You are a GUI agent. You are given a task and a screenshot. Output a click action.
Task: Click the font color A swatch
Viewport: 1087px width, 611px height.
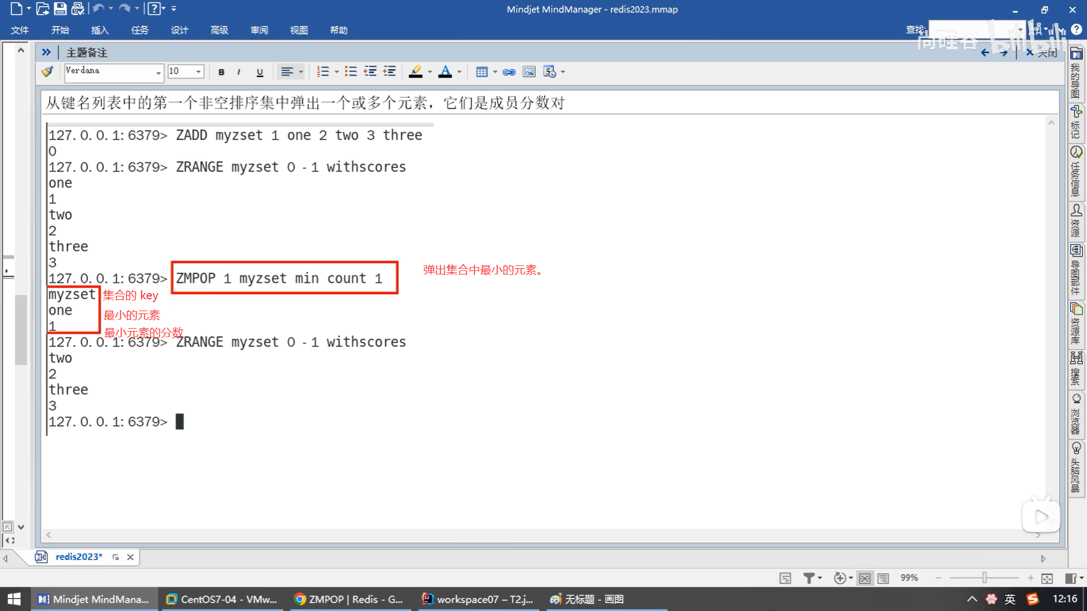[x=445, y=71]
